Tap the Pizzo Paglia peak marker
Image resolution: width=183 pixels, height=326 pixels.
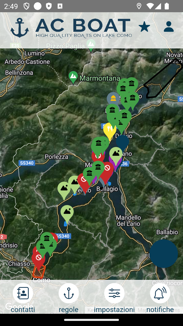[x=91, y=45]
